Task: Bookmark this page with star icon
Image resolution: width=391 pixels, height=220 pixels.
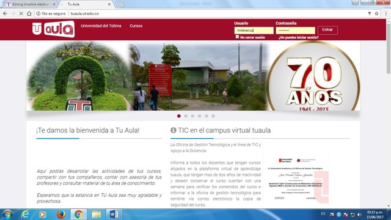Action: [x=376, y=13]
